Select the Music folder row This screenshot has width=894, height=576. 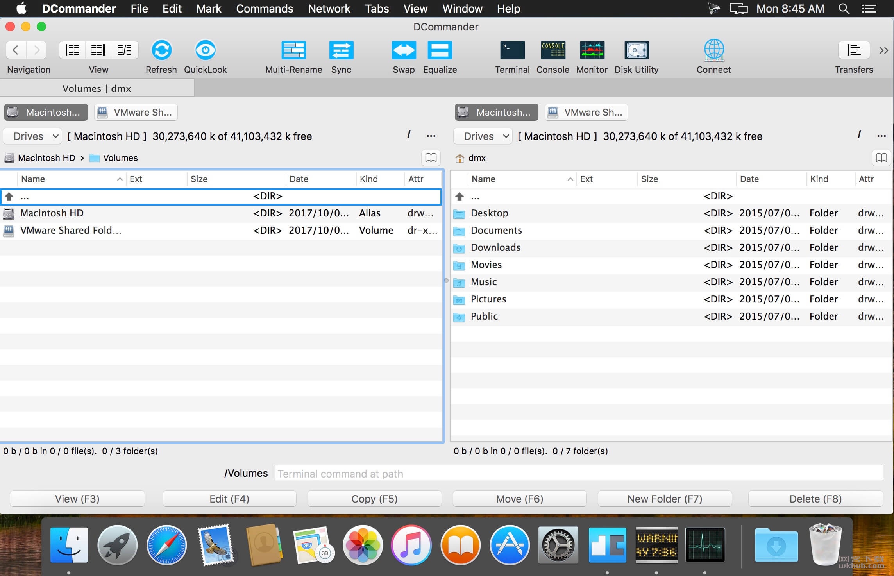[x=671, y=282]
